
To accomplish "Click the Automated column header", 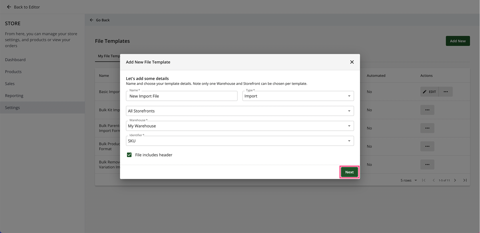I will [x=376, y=76].
